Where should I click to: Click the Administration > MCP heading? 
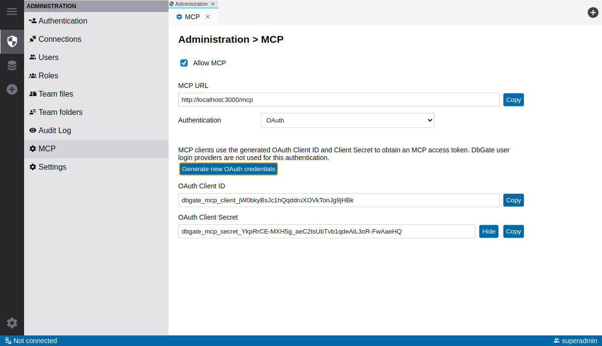click(x=231, y=39)
